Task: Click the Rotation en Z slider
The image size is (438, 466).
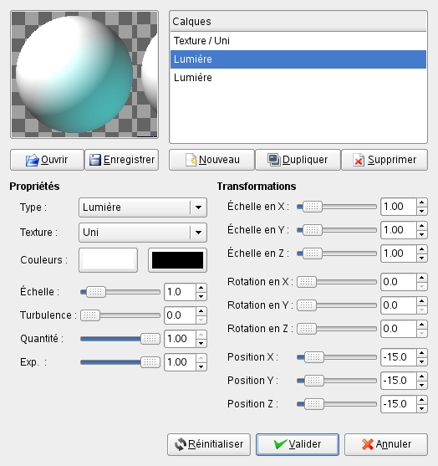Action: tap(337, 329)
